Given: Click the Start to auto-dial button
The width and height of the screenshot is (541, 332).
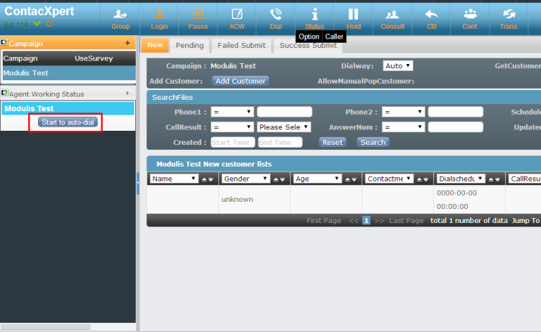Looking at the screenshot, I should pos(68,122).
